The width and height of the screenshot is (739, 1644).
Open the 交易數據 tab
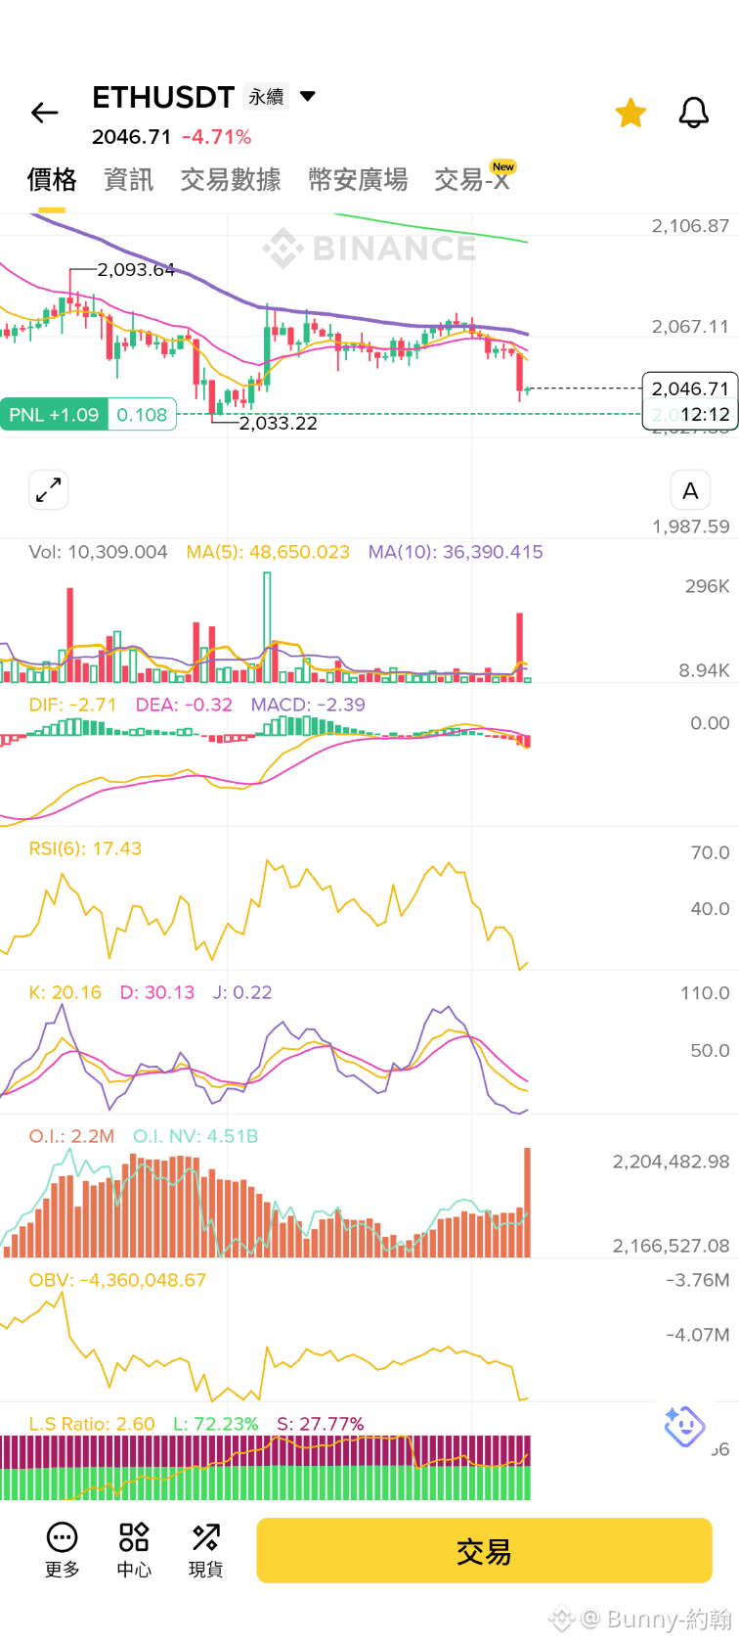tap(231, 180)
